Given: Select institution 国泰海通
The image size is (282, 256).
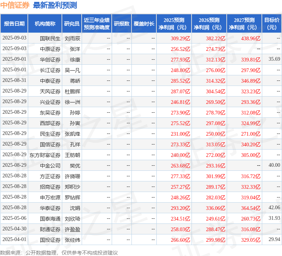Looking at the screenshot, I should [50, 219].
